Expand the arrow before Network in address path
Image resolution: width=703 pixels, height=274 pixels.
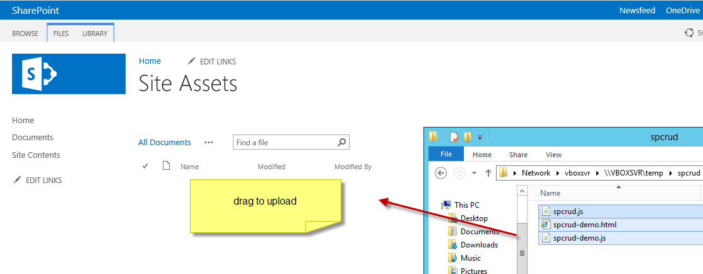point(515,174)
